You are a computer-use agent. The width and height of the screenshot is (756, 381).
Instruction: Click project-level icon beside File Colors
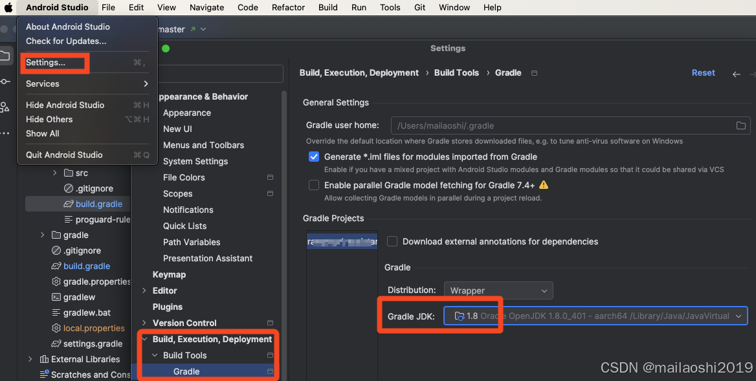click(x=270, y=177)
